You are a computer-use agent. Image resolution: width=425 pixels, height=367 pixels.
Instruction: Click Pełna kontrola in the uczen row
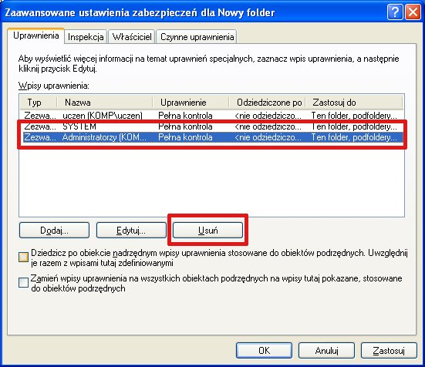(185, 116)
